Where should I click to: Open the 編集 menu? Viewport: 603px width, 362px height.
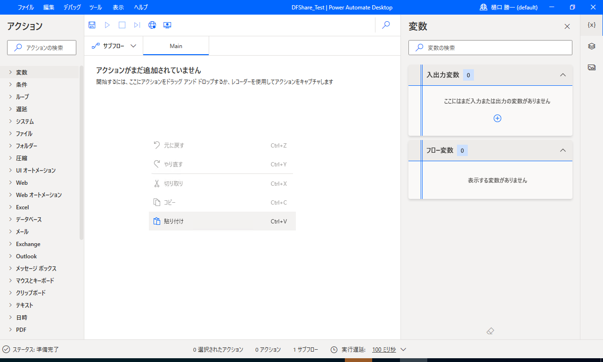[x=49, y=7]
